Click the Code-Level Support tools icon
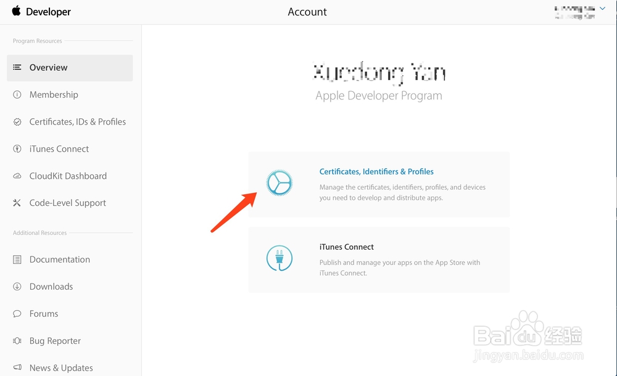The image size is (617, 376). click(17, 203)
